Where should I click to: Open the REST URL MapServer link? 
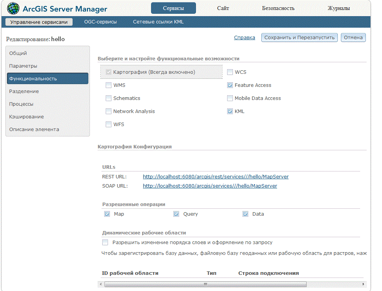[x=216, y=177]
